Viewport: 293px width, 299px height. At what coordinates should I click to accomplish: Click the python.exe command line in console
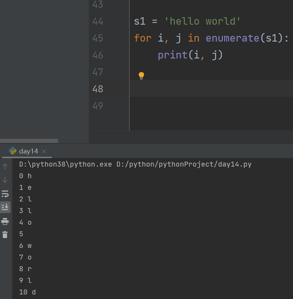[135, 164]
